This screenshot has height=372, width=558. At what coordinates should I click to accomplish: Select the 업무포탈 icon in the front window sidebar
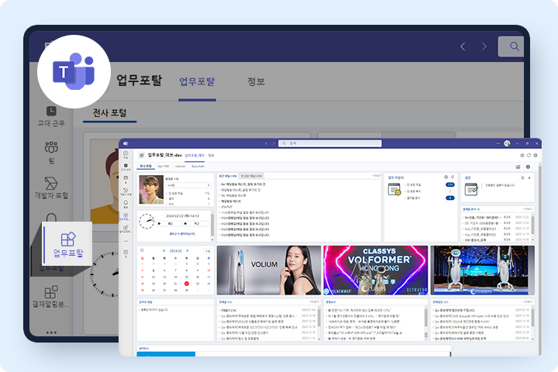point(126,216)
